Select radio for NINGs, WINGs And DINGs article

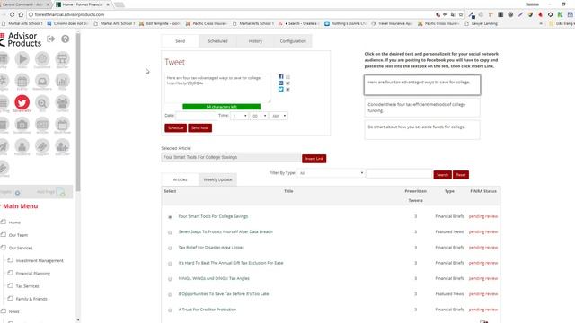(170, 279)
